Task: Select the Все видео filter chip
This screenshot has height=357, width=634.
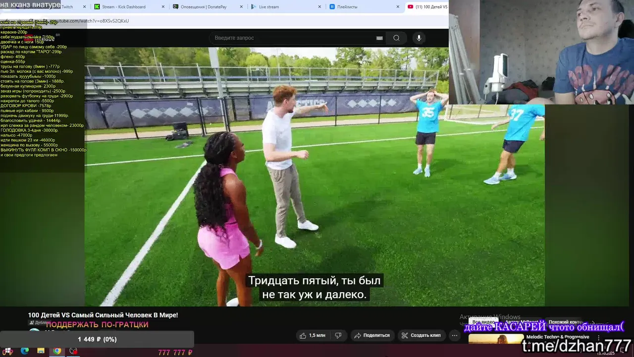Action: [483, 322]
